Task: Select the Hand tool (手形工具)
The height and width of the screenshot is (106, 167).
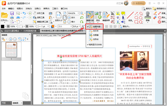Action: click(x=39, y=13)
